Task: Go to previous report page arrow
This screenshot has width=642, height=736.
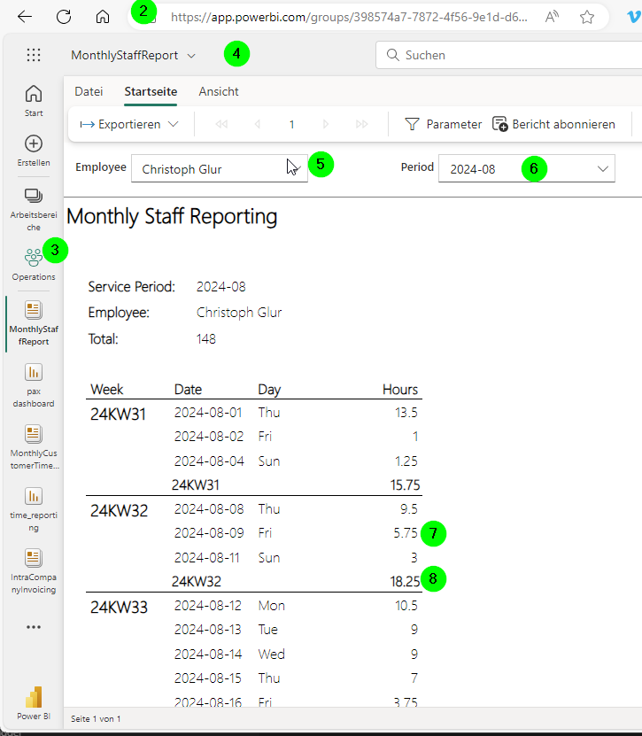Action: click(x=257, y=124)
